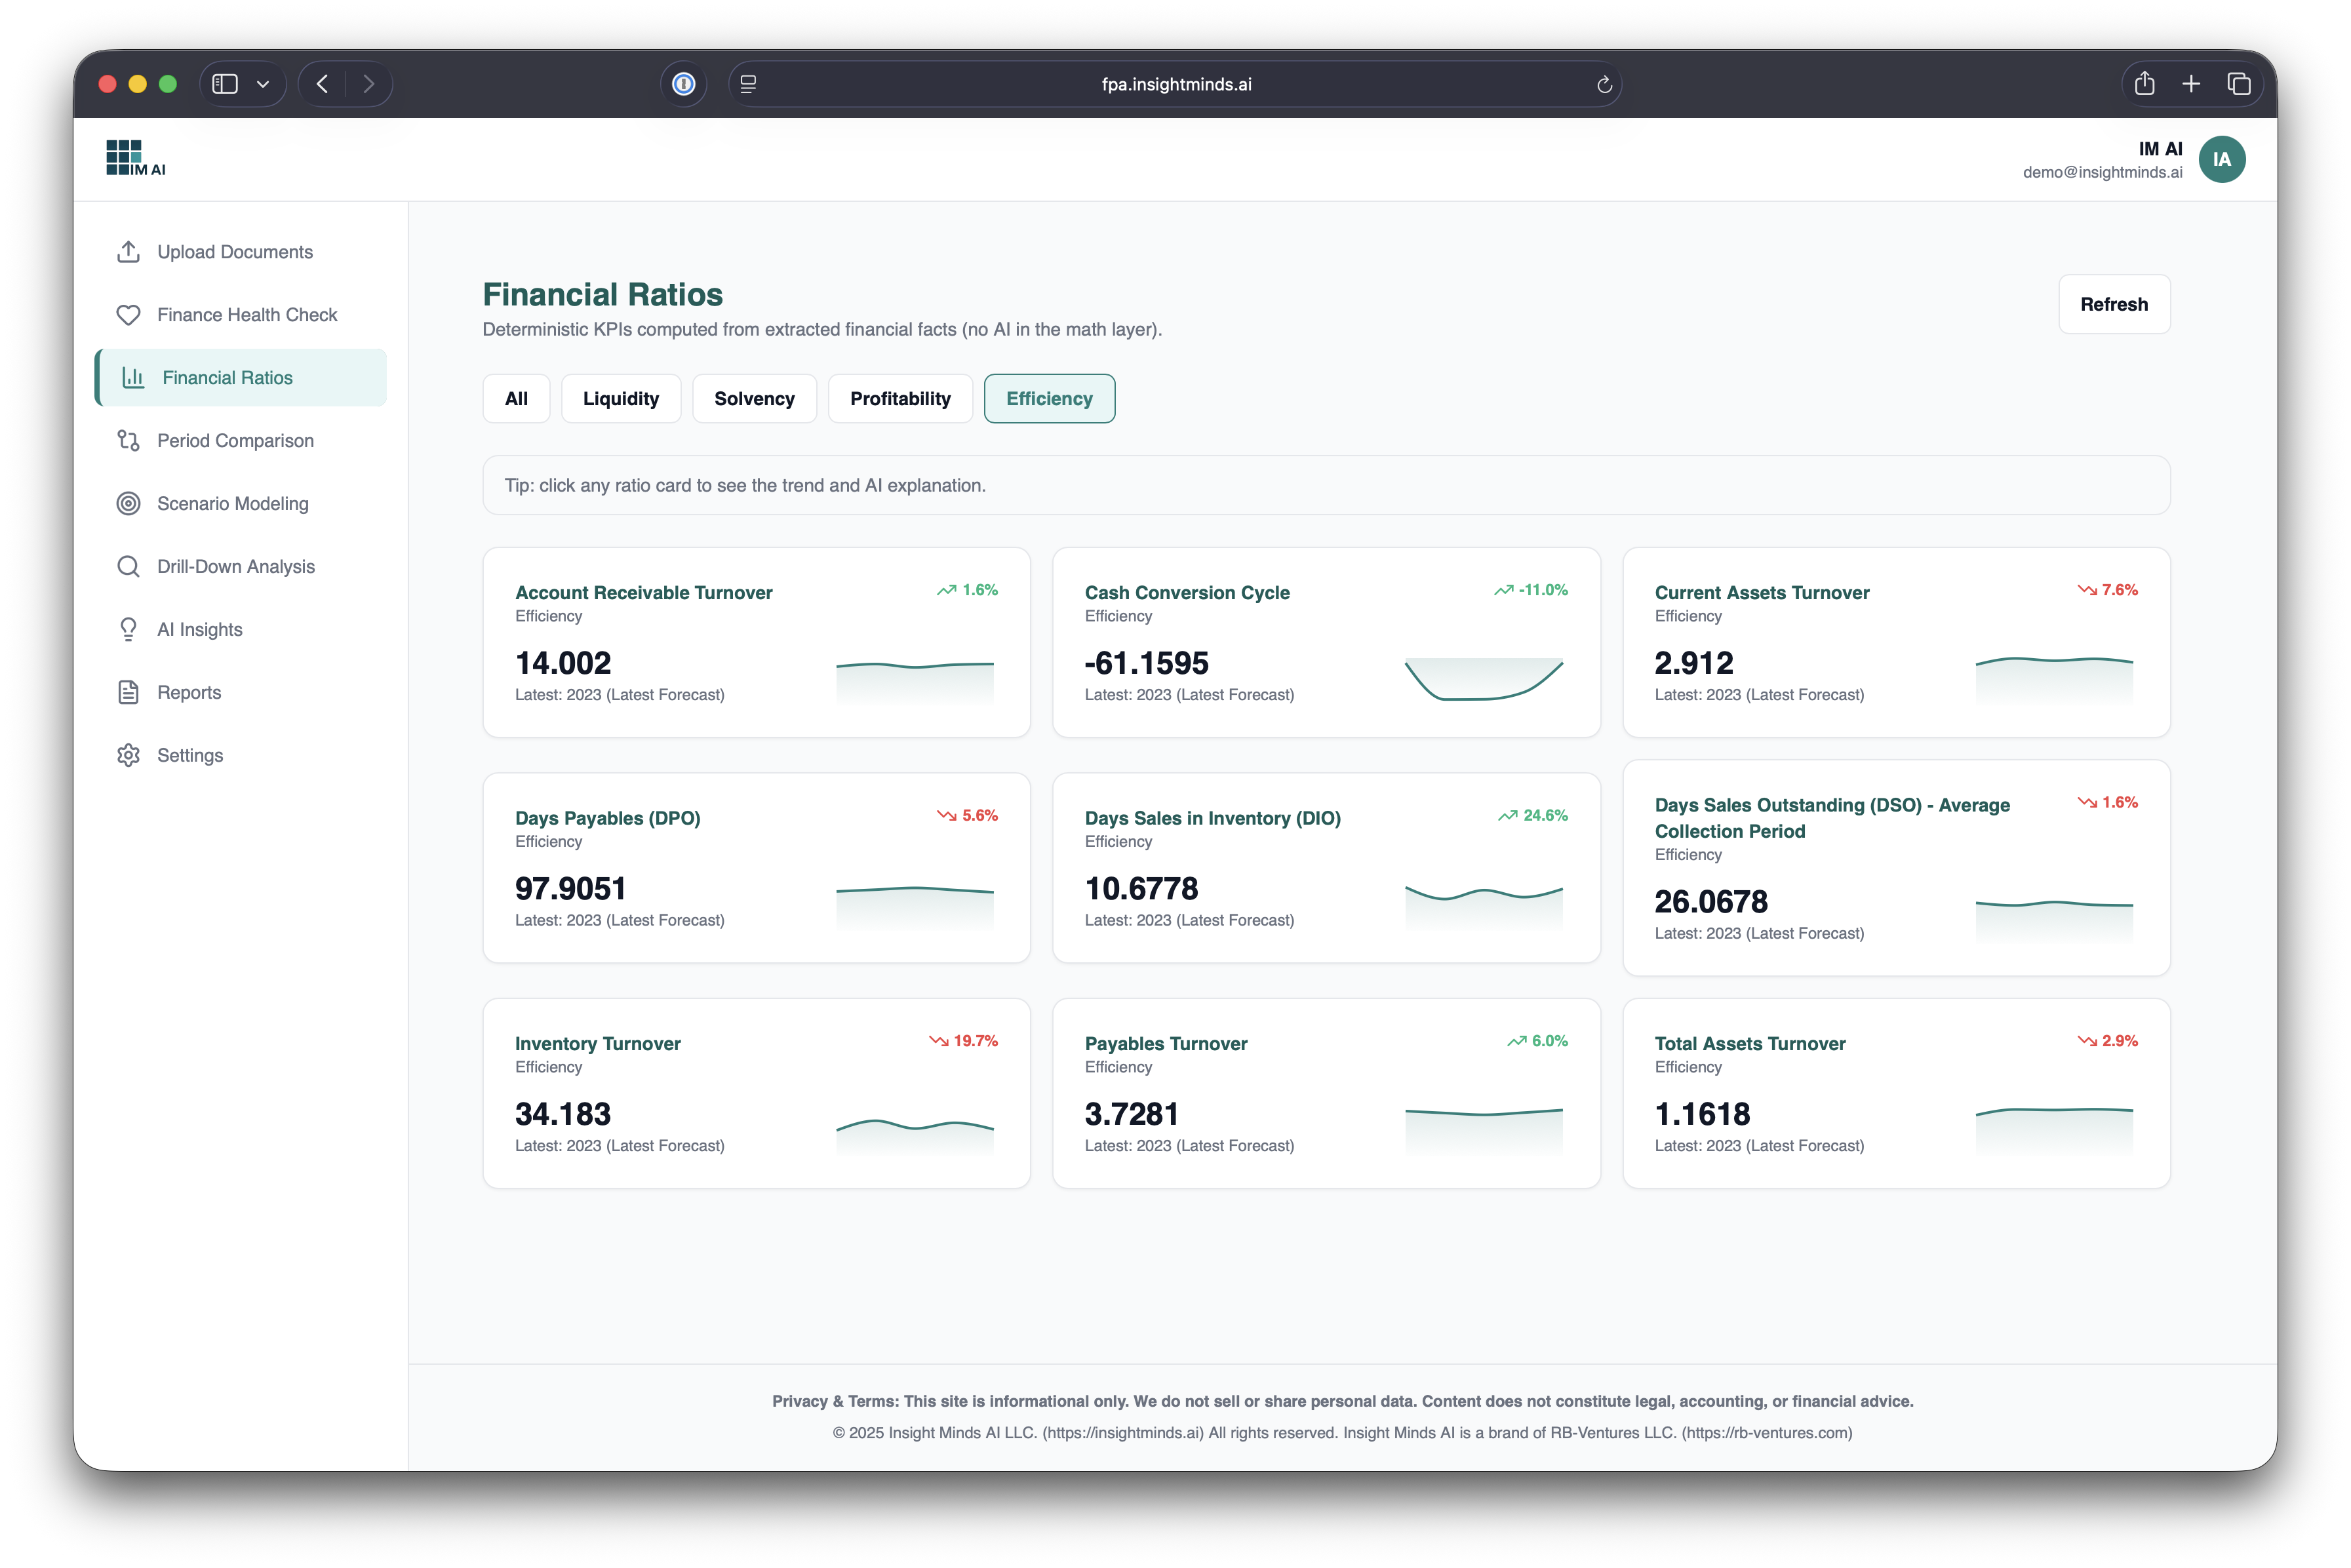Open Scenario Modeling target icon
The image size is (2351, 1568).
pos(128,504)
